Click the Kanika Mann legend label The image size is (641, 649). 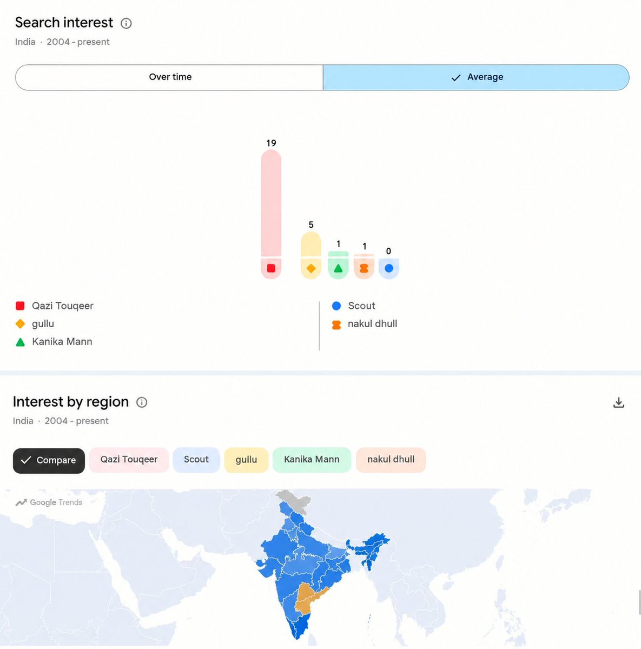coord(62,341)
